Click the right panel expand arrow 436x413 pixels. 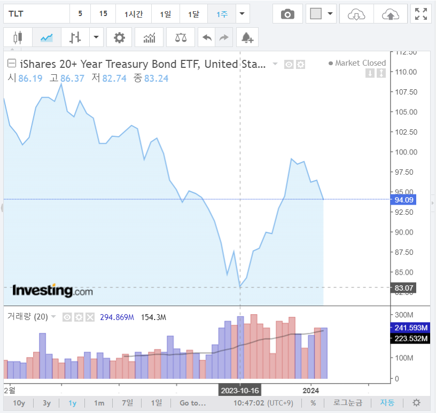click(433, 204)
